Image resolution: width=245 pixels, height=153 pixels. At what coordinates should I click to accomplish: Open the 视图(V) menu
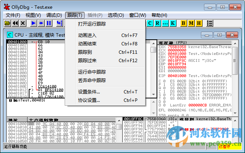tap(33, 15)
